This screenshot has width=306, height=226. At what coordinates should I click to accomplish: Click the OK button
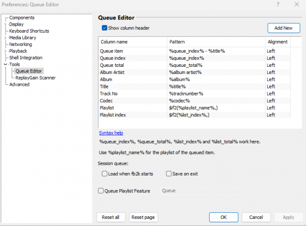223,217
